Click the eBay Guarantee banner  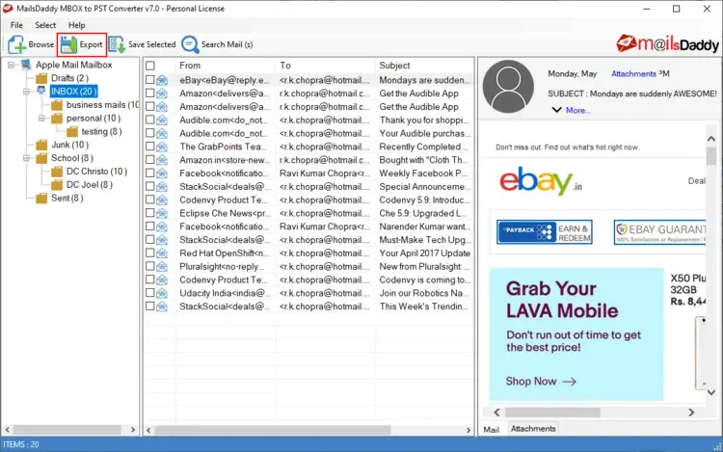click(659, 231)
